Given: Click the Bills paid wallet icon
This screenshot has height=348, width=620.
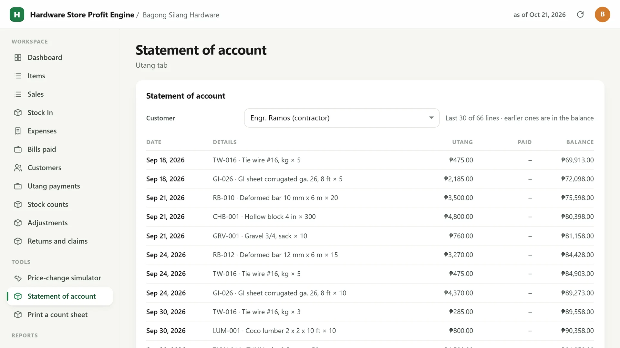Looking at the screenshot, I should 18,149.
